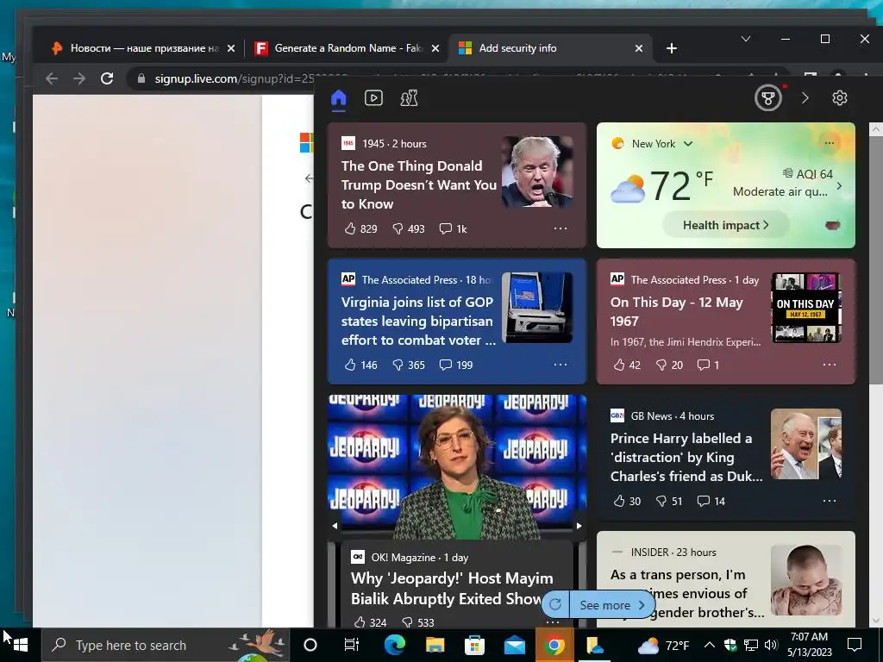883x662 pixels.
Task: Open the Watch video feed icon
Action: 373,98
